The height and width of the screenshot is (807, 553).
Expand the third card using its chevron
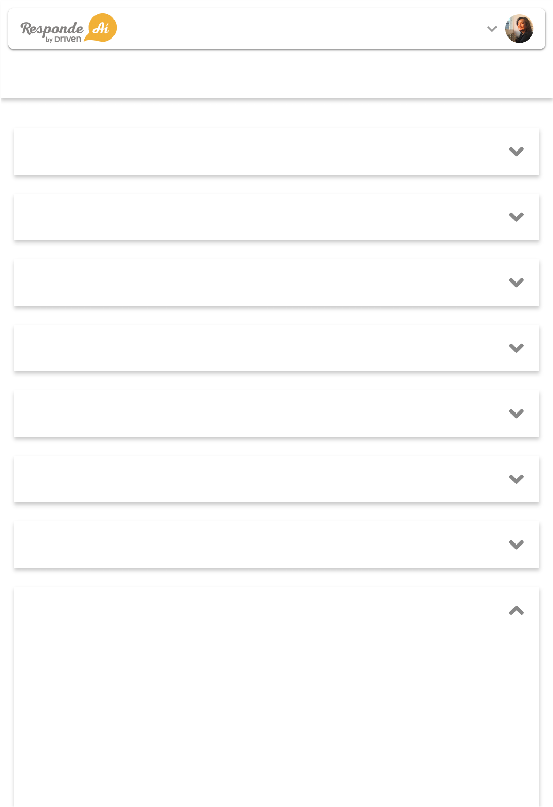pos(516,283)
